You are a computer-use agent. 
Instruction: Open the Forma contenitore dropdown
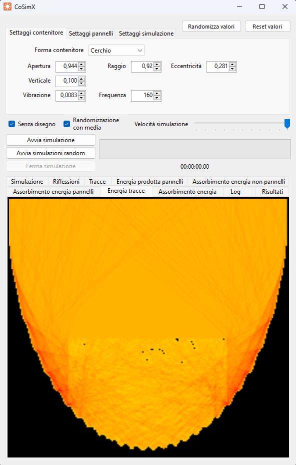pos(116,51)
